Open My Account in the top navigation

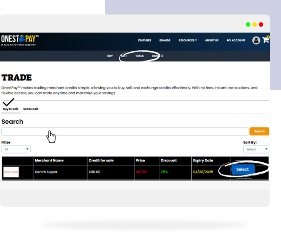tap(236, 40)
